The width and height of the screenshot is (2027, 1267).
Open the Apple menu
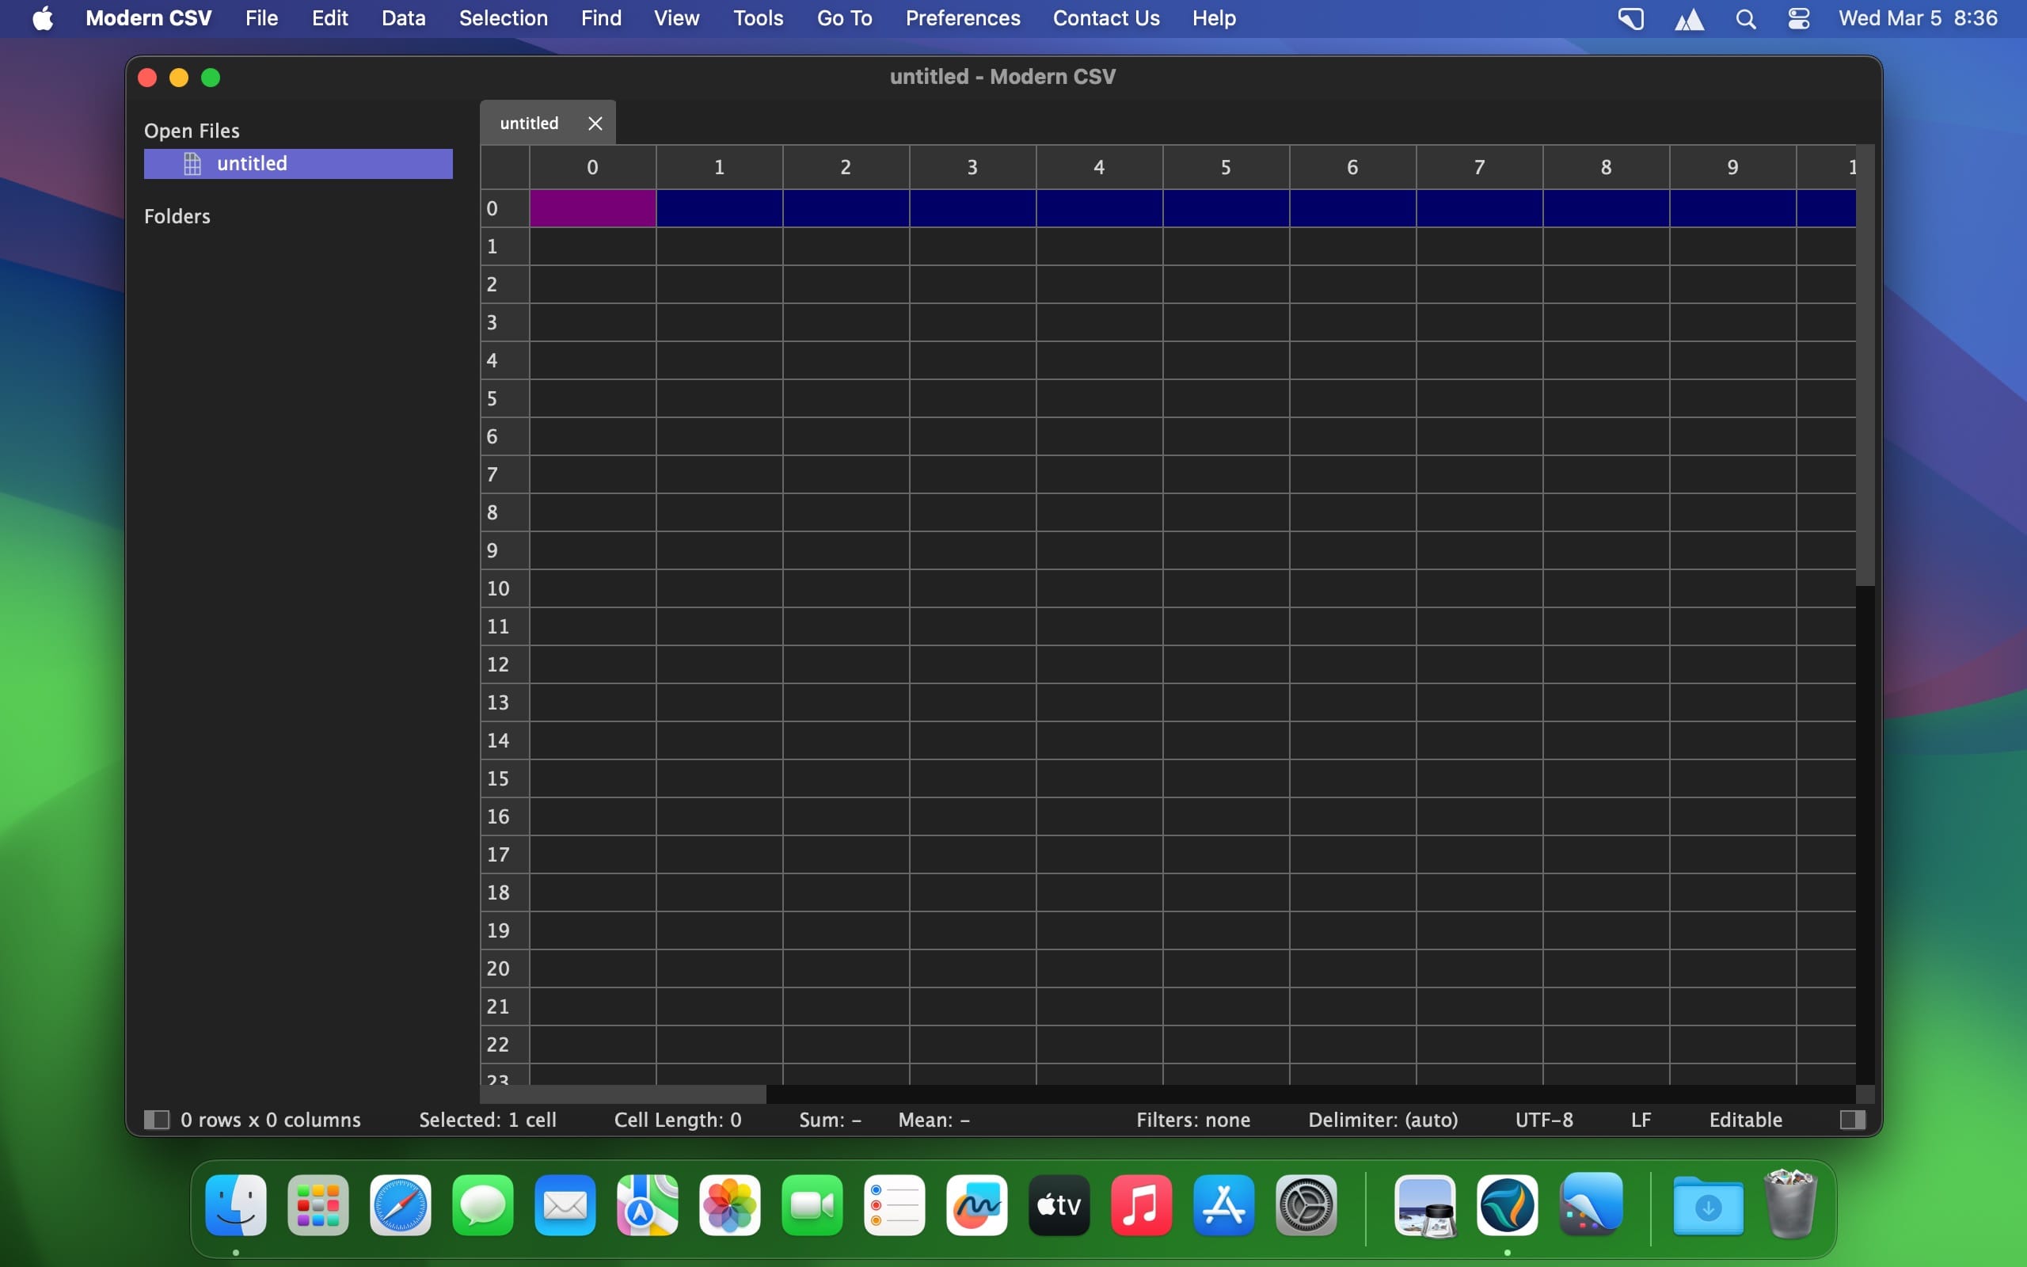pos(43,17)
